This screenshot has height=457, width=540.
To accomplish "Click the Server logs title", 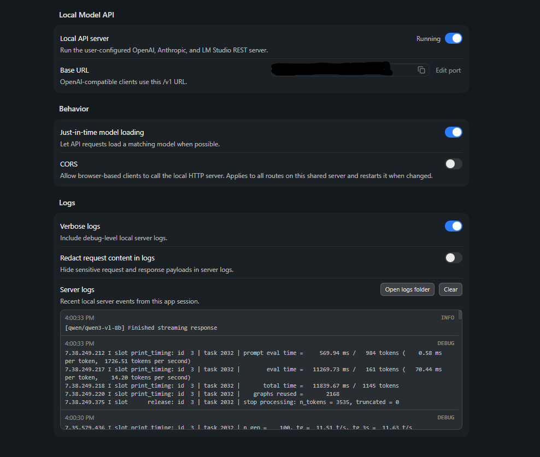I will point(77,290).
